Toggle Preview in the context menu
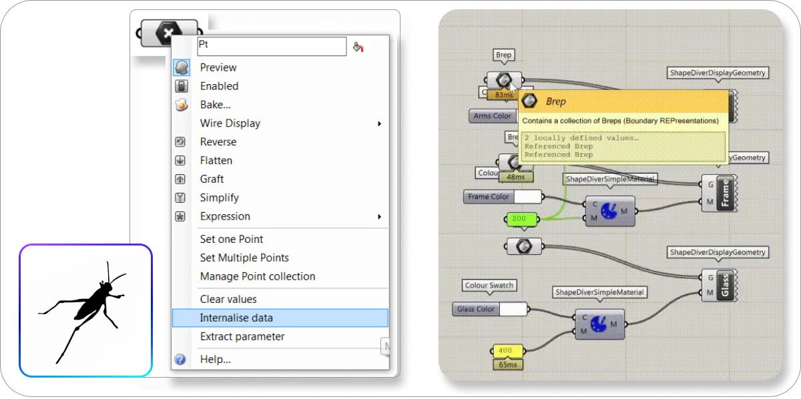The image size is (801, 399). [x=218, y=67]
